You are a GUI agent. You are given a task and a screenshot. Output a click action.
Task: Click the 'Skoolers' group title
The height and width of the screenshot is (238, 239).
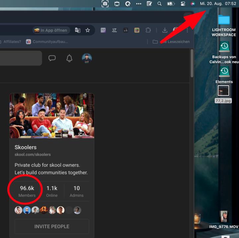26,147
